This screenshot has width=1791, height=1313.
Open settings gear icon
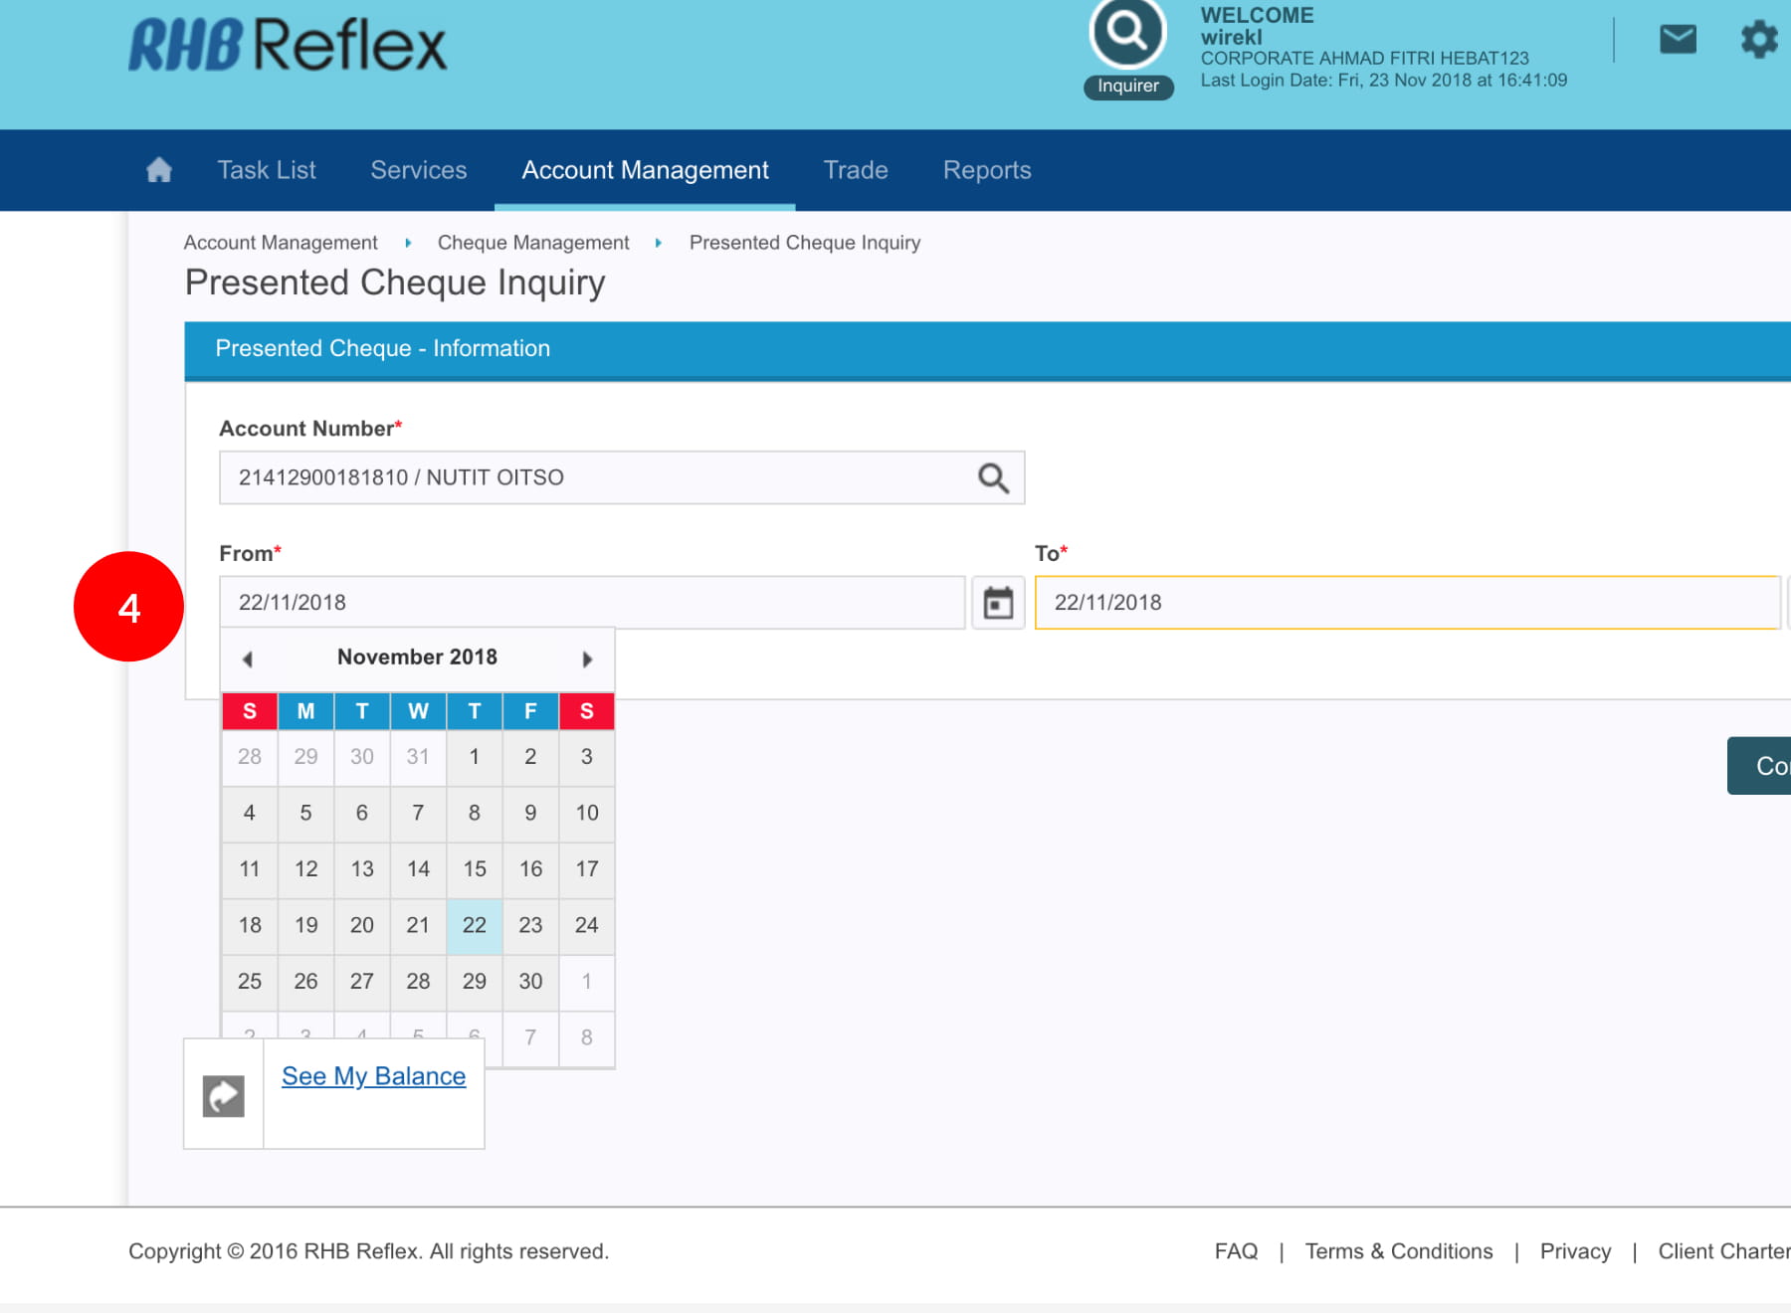[1758, 40]
